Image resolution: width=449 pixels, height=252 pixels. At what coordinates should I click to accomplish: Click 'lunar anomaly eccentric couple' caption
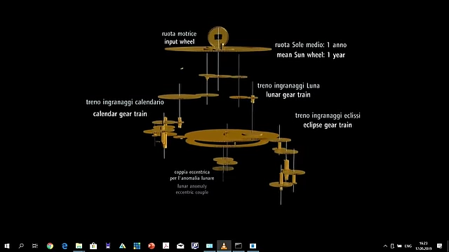(192, 189)
